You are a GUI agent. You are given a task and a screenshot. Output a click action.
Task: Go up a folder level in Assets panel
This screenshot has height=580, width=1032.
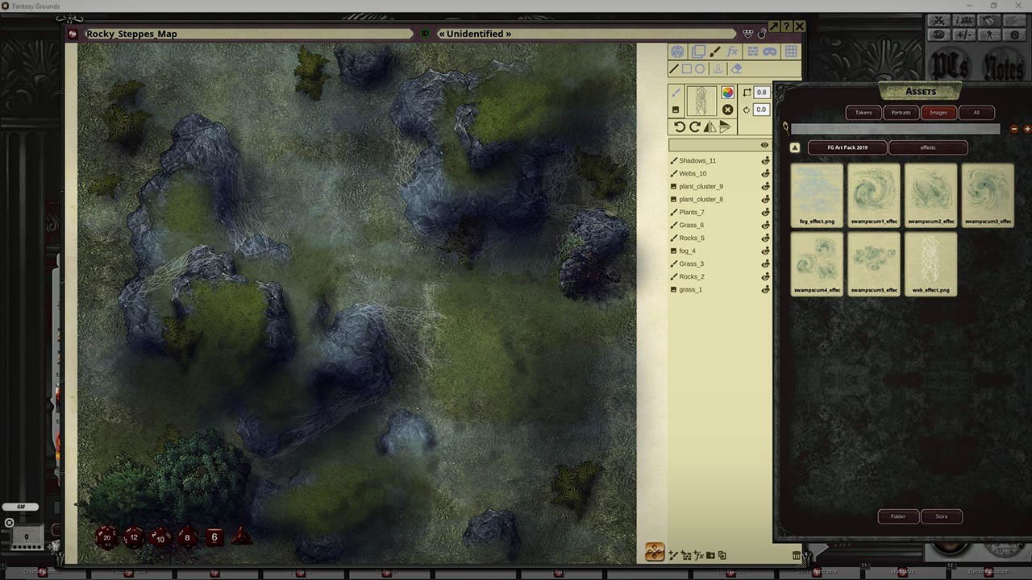coord(794,147)
